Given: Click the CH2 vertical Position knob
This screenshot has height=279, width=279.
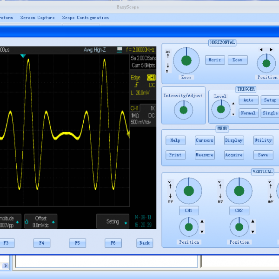Looking at the screenshot, I should (239, 227).
